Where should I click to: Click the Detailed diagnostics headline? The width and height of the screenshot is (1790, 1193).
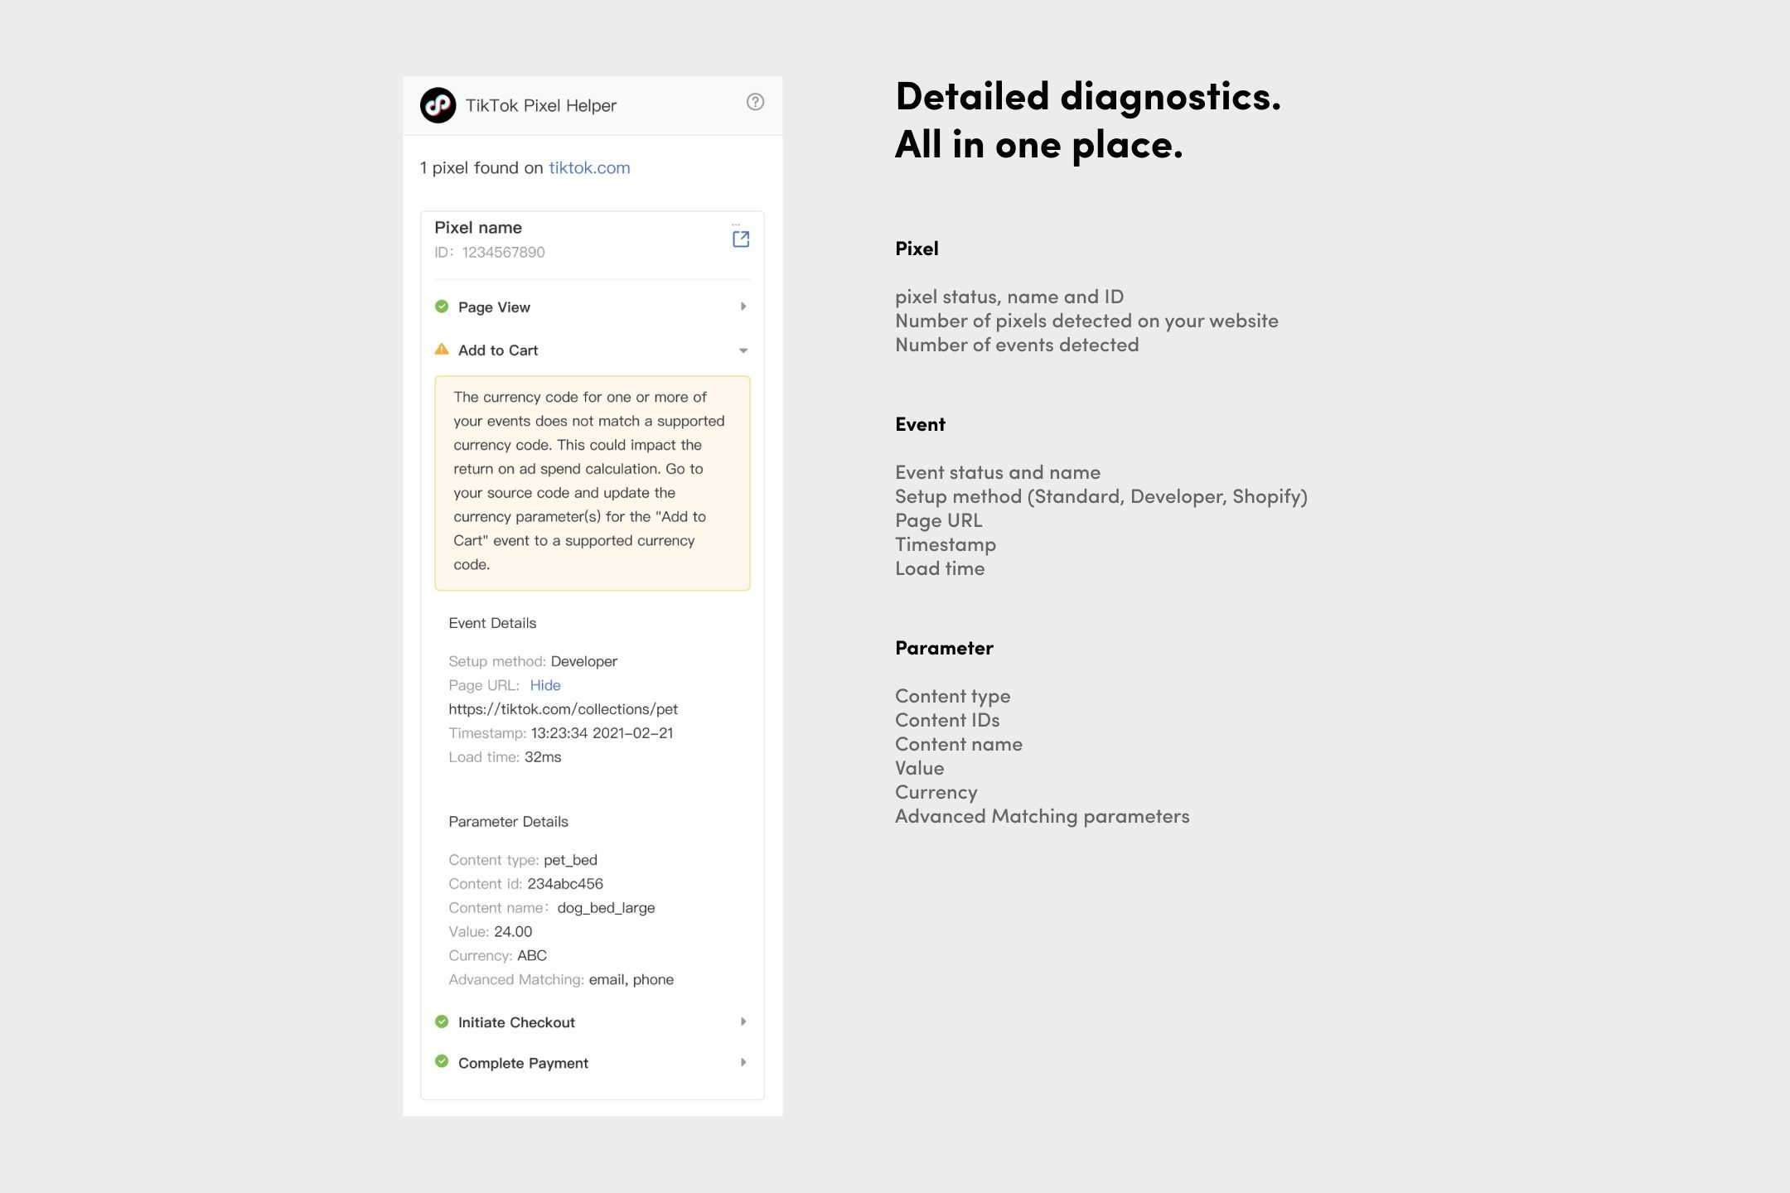(1088, 121)
